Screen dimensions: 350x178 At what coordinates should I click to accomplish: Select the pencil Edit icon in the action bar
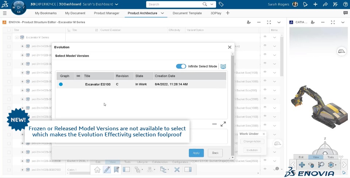107,170
